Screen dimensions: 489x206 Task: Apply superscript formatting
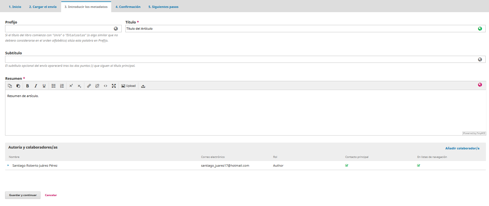[x=71, y=86]
